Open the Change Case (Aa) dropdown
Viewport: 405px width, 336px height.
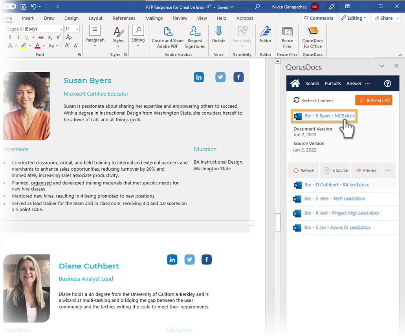(x=53, y=46)
